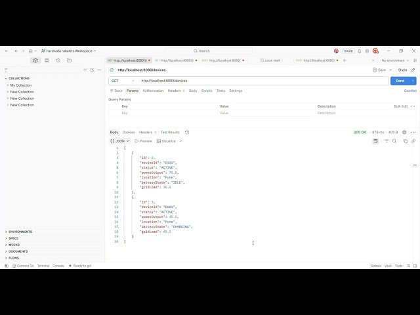Open the notifications bell icon
Screen dimensions: 420x315
click(x=360, y=51)
